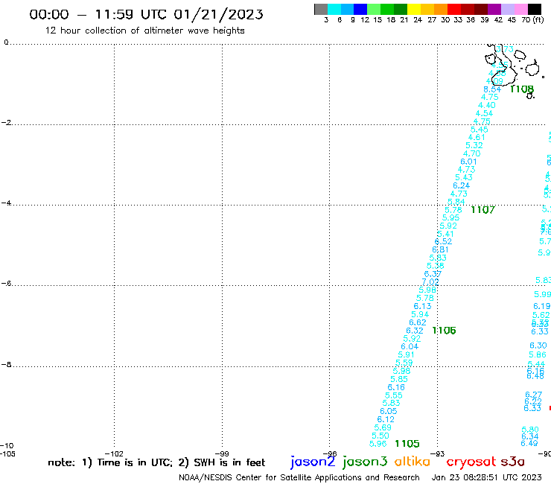551x484 pixels.
Task: Select the cryosat satellite label
Action: (471, 462)
